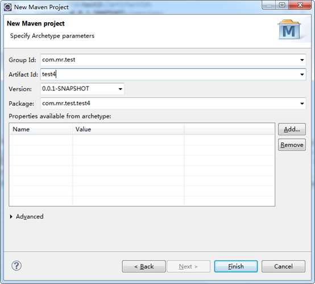Click the Remove button

pyautogui.click(x=292, y=145)
